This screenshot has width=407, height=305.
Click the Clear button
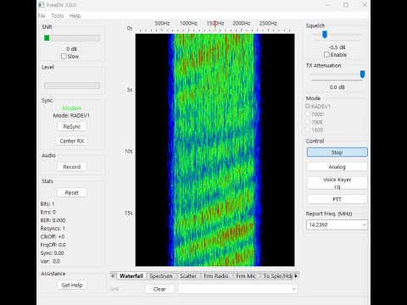[x=159, y=289]
